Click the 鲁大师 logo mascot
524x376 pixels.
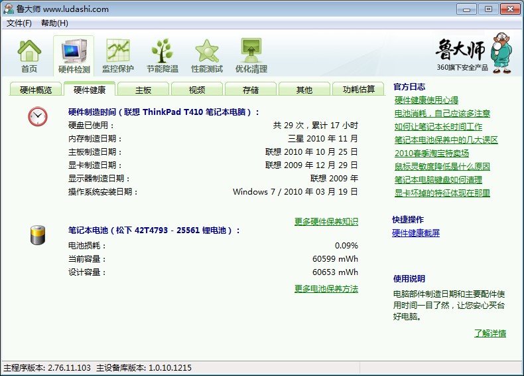[502, 53]
